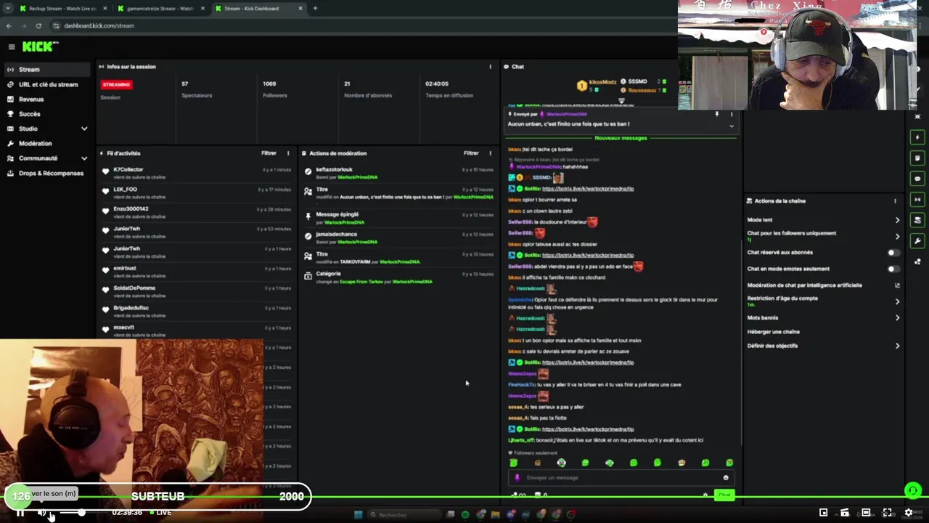Click the channel-actions icon in the right rail
Image resolution: width=929 pixels, height=523 pixels.
click(917, 220)
